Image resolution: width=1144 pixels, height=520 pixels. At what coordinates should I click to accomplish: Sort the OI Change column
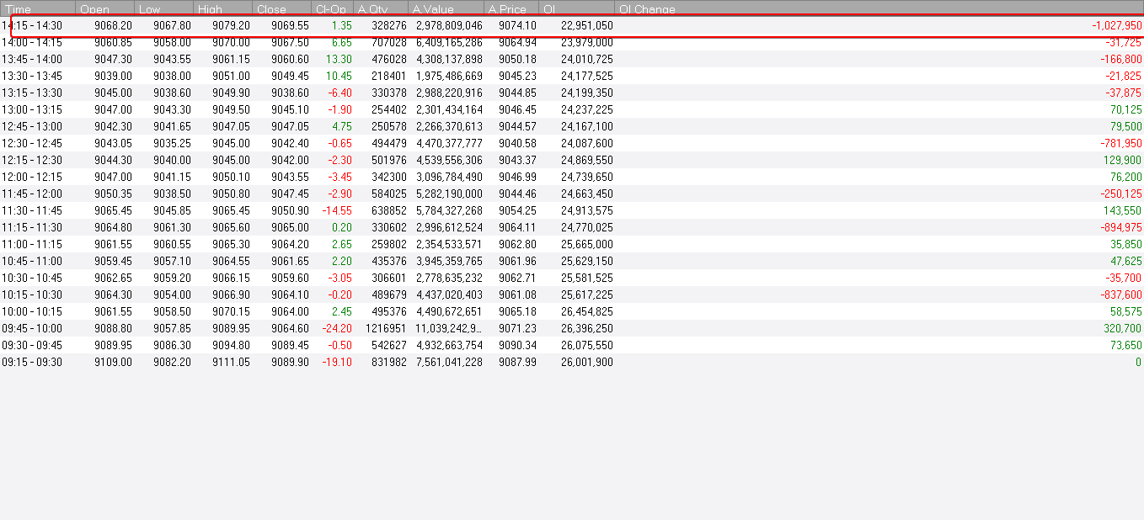click(647, 9)
